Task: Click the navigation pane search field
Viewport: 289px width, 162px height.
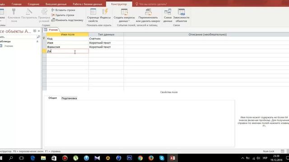Action: coord(18,37)
